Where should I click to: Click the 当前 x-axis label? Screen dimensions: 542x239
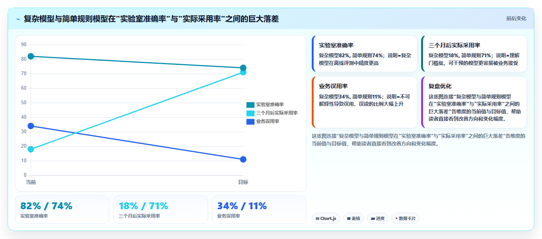[x=31, y=182]
